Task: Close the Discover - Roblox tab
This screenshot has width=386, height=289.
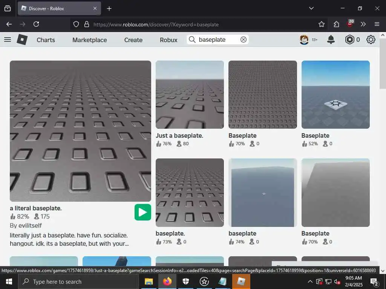Action: coord(95,8)
